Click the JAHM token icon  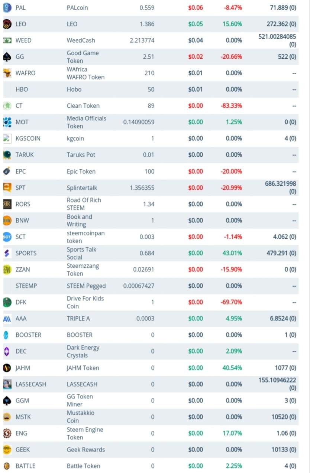[7, 368]
